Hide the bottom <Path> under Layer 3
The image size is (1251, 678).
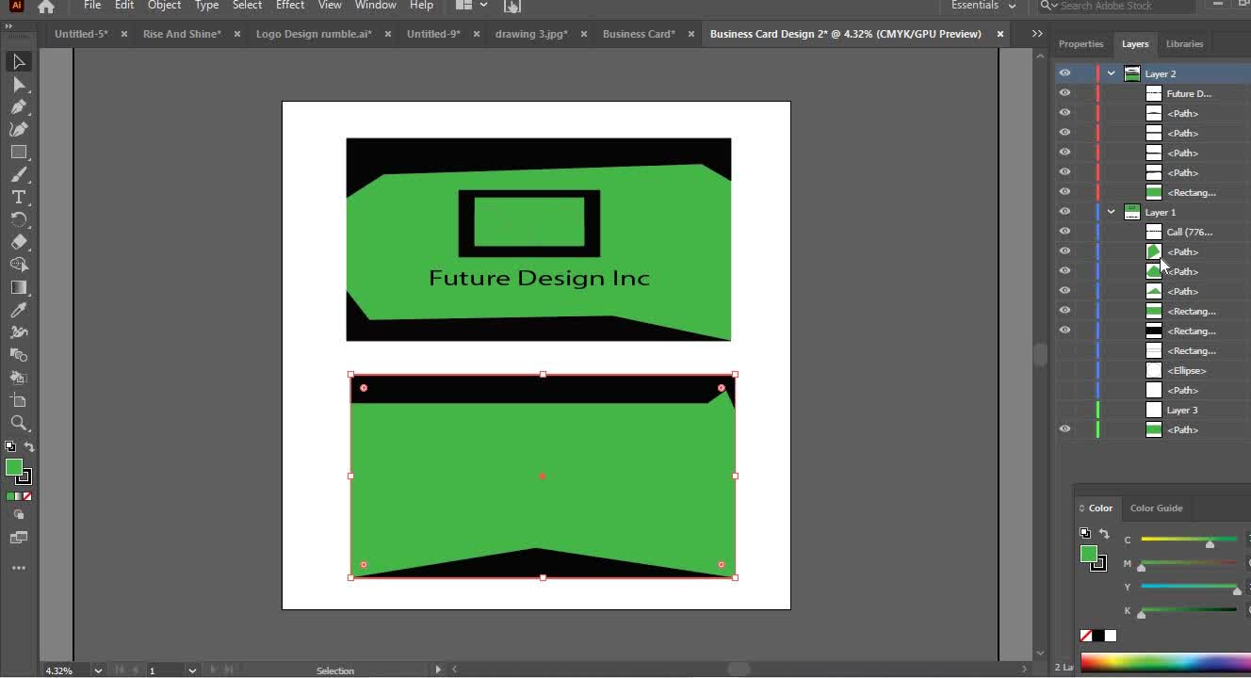[1064, 429]
